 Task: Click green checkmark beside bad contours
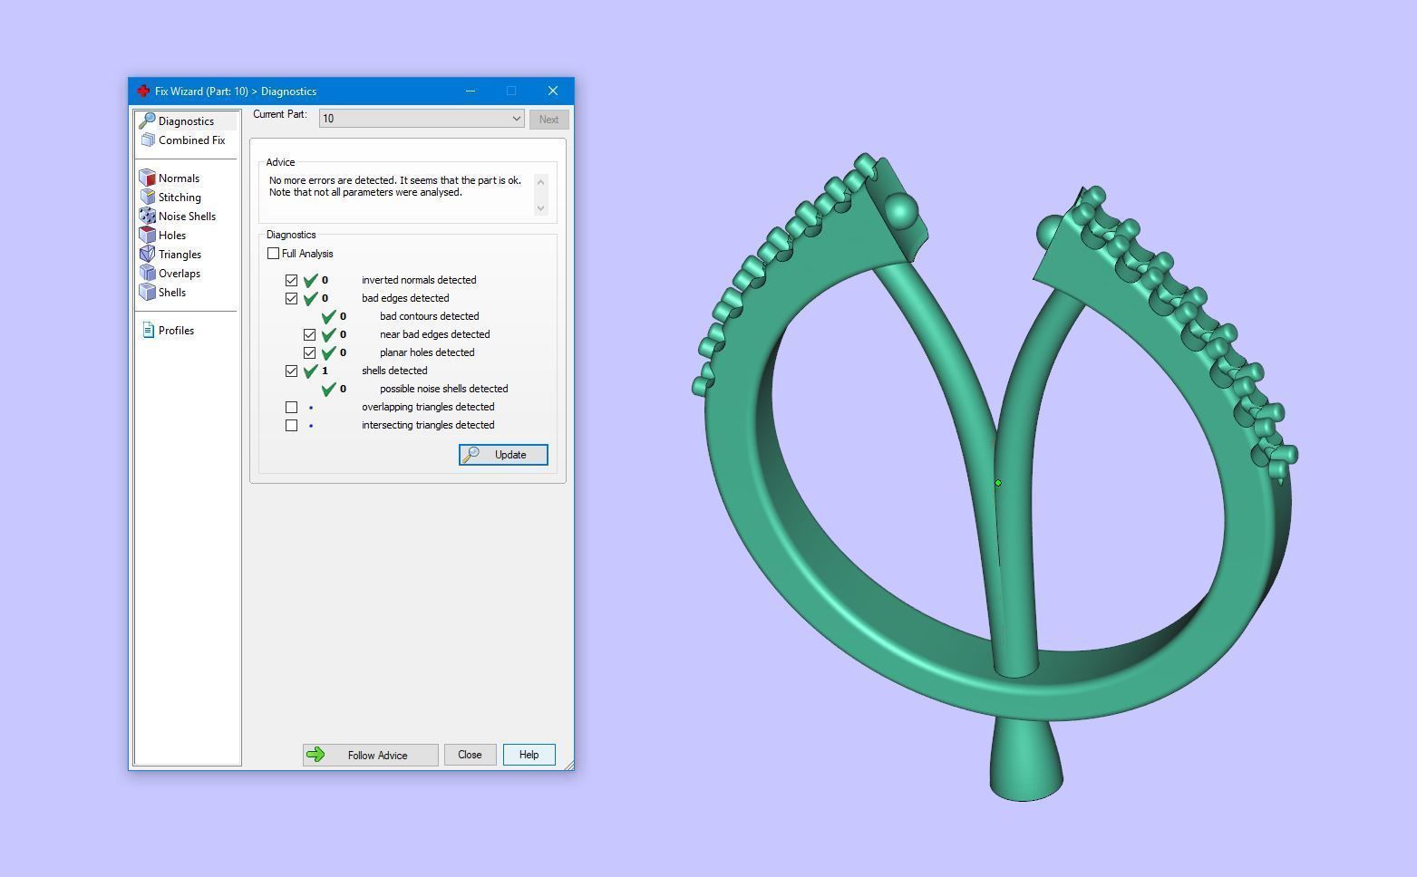tap(329, 316)
